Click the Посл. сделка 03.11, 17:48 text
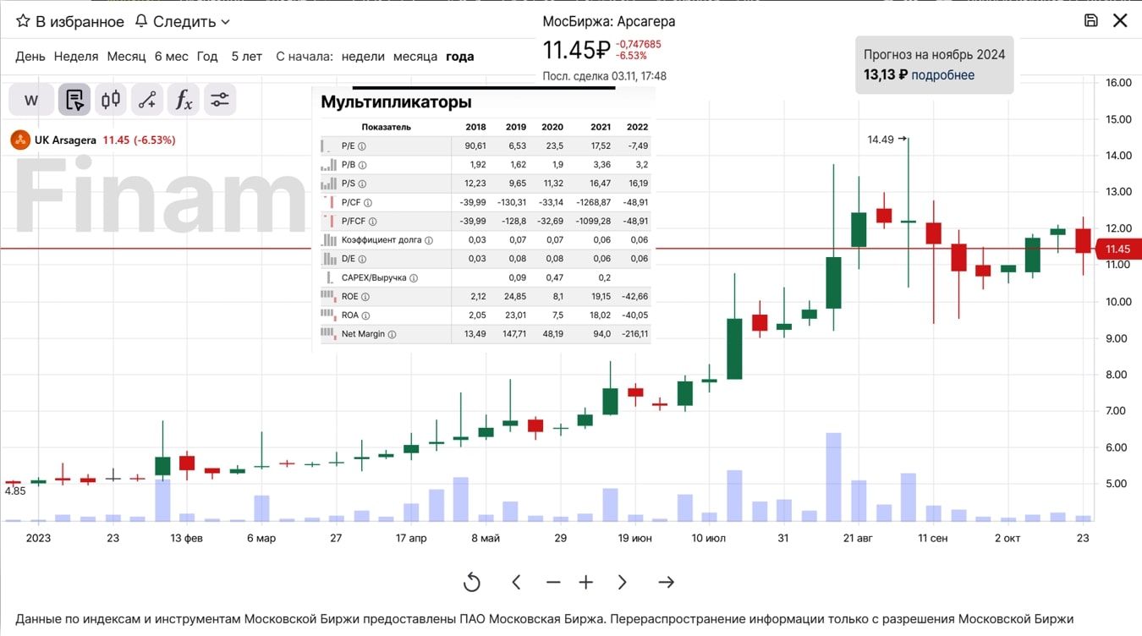Viewport: 1142px width, 636px height. click(604, 76)
